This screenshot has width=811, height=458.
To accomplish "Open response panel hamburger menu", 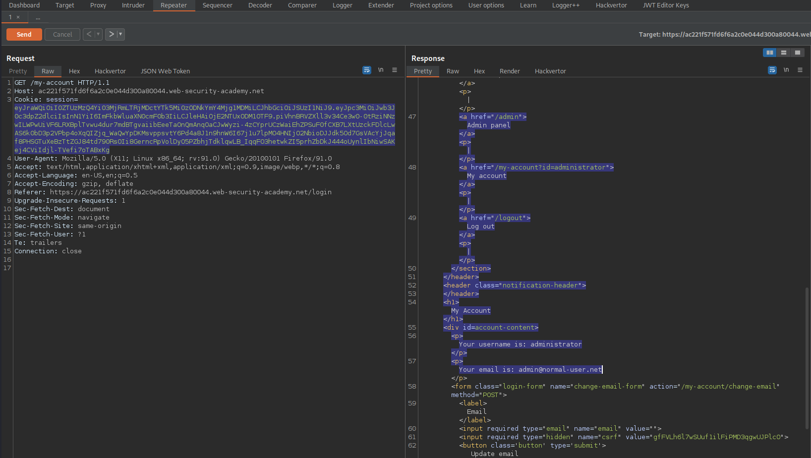I will click(x=800, y=70).
